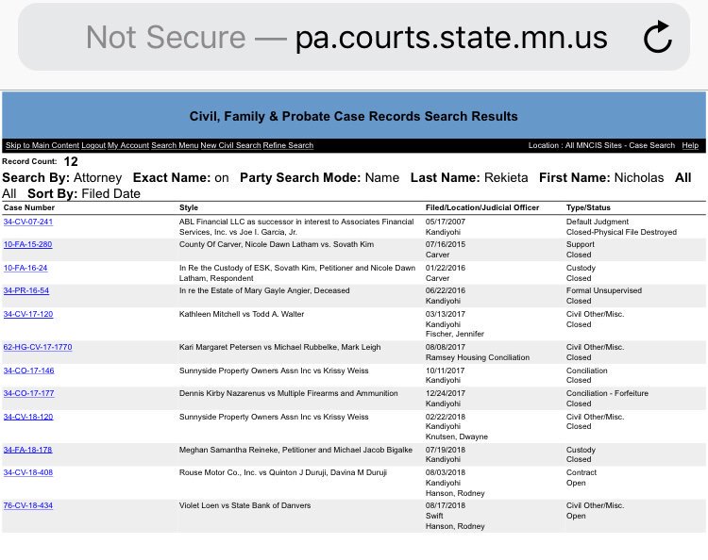Open probate case 34-PR-16-54
This screenshot has width=708, height=560.
26,290
